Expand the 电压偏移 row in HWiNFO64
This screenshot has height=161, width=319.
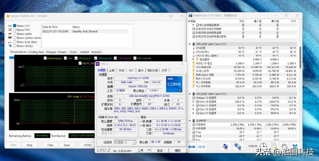pyautogui.click(x=193, y=59)
